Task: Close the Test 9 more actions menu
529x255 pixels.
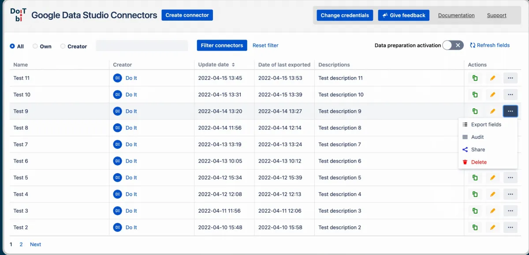Action: tap(510, 111)
